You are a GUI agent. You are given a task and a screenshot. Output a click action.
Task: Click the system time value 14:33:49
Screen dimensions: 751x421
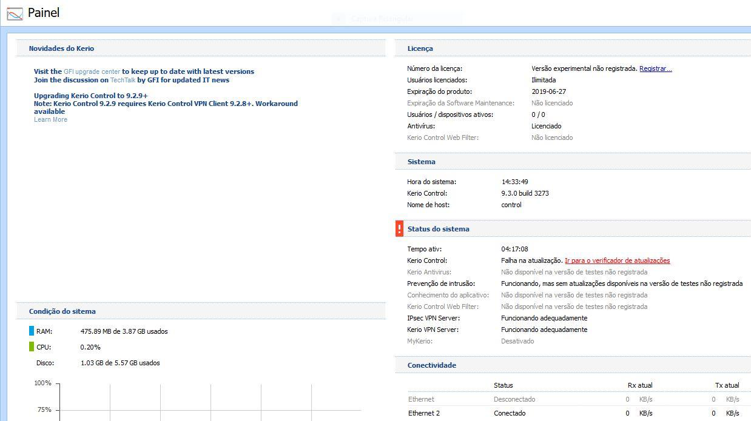pos(514,182)
